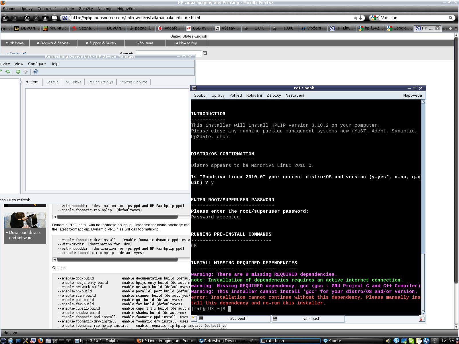Screen dimensions: 459x344
Task: Open clipboard Klipper tray icon
Action: coord(419,341)
